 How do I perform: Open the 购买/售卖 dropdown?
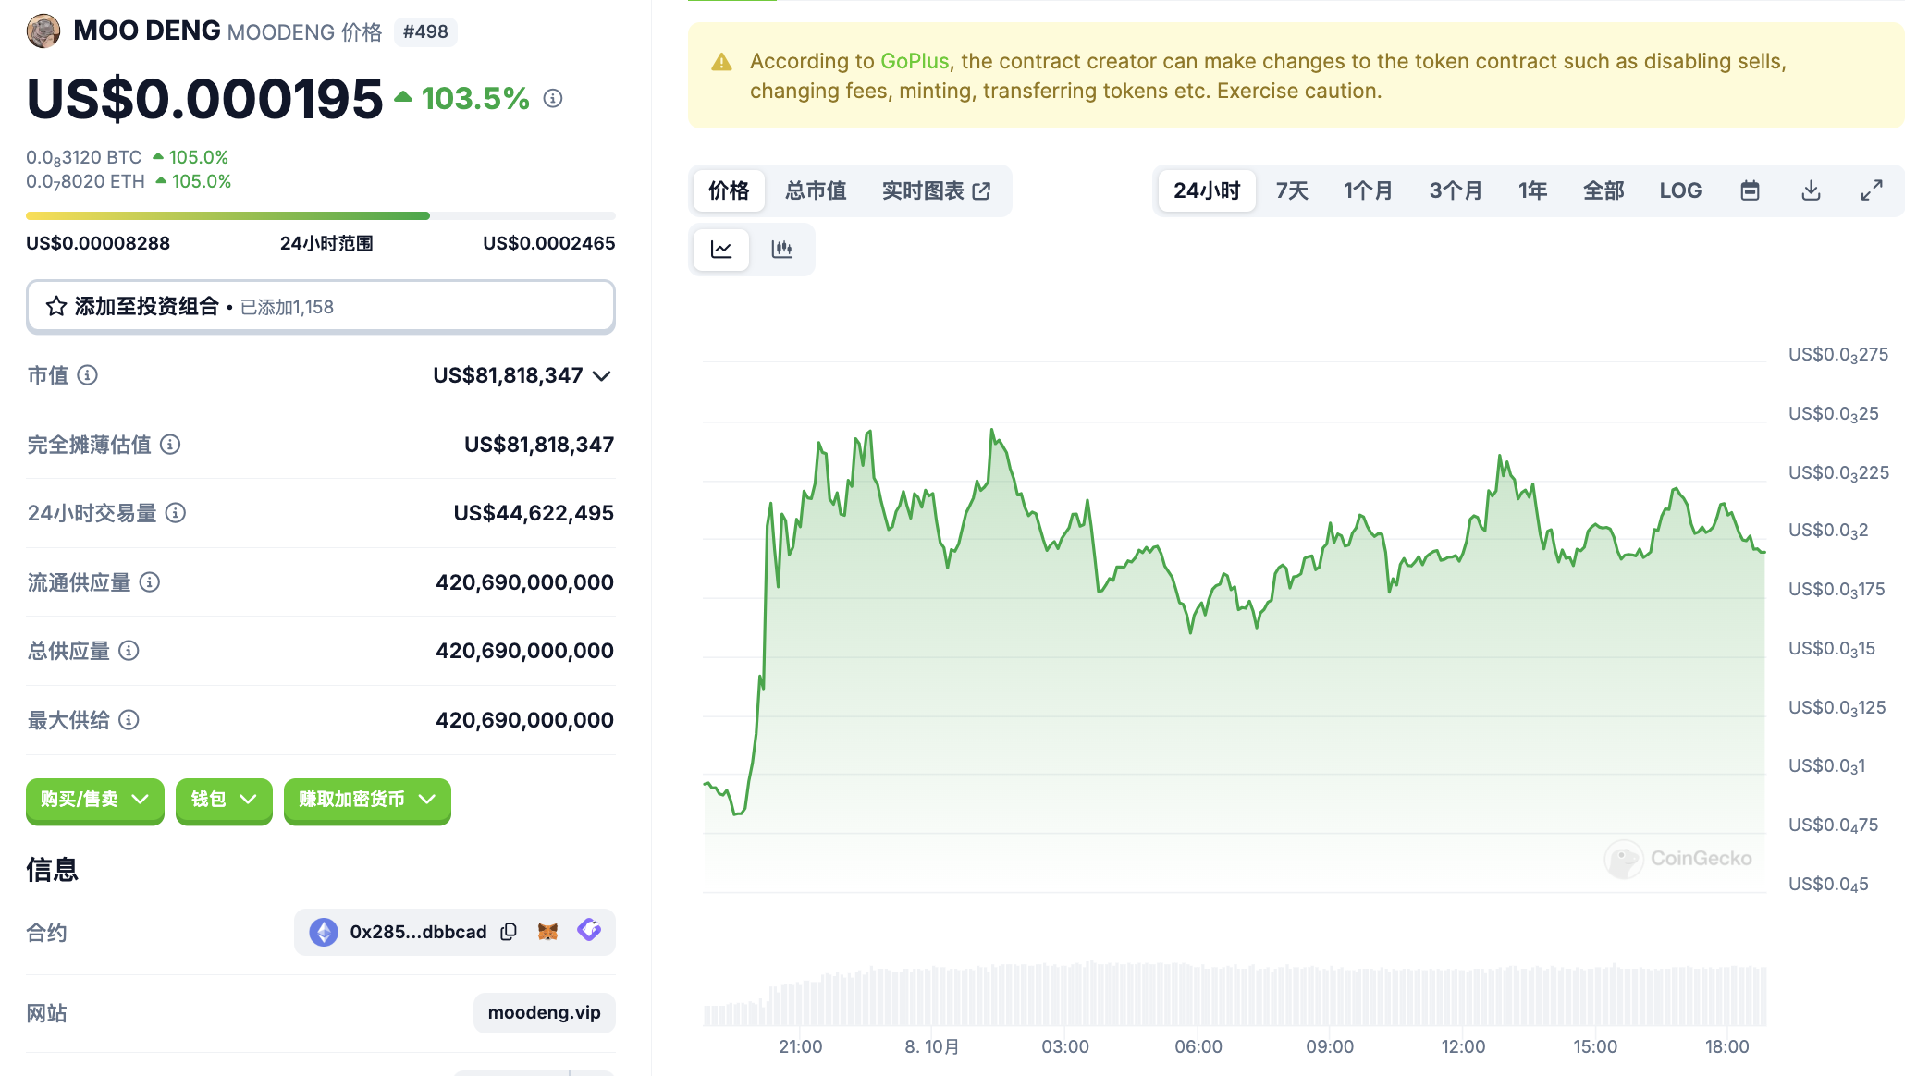coord(94,800)
